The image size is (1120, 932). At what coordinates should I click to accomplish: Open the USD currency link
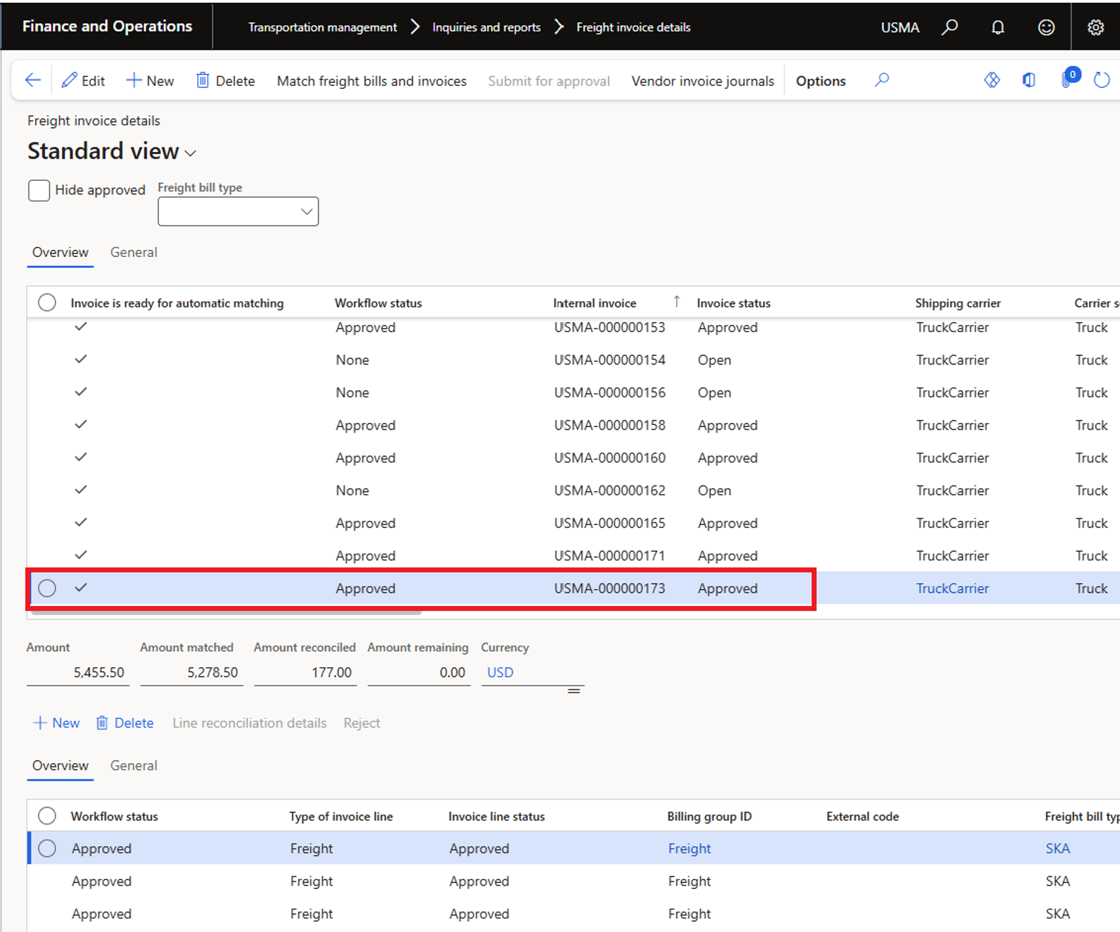[500, 672]
